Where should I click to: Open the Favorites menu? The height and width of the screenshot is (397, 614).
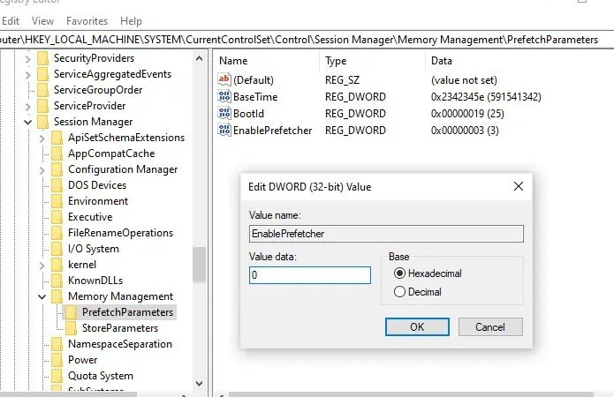87,20
